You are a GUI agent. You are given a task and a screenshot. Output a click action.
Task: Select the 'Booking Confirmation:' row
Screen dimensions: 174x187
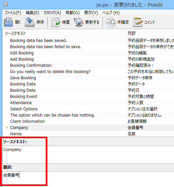(88, 65)
